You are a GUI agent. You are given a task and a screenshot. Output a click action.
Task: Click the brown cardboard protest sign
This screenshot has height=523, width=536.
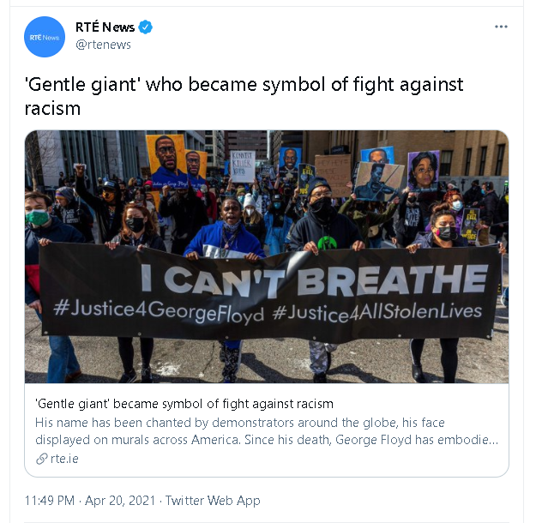click(x=333, y=174)
